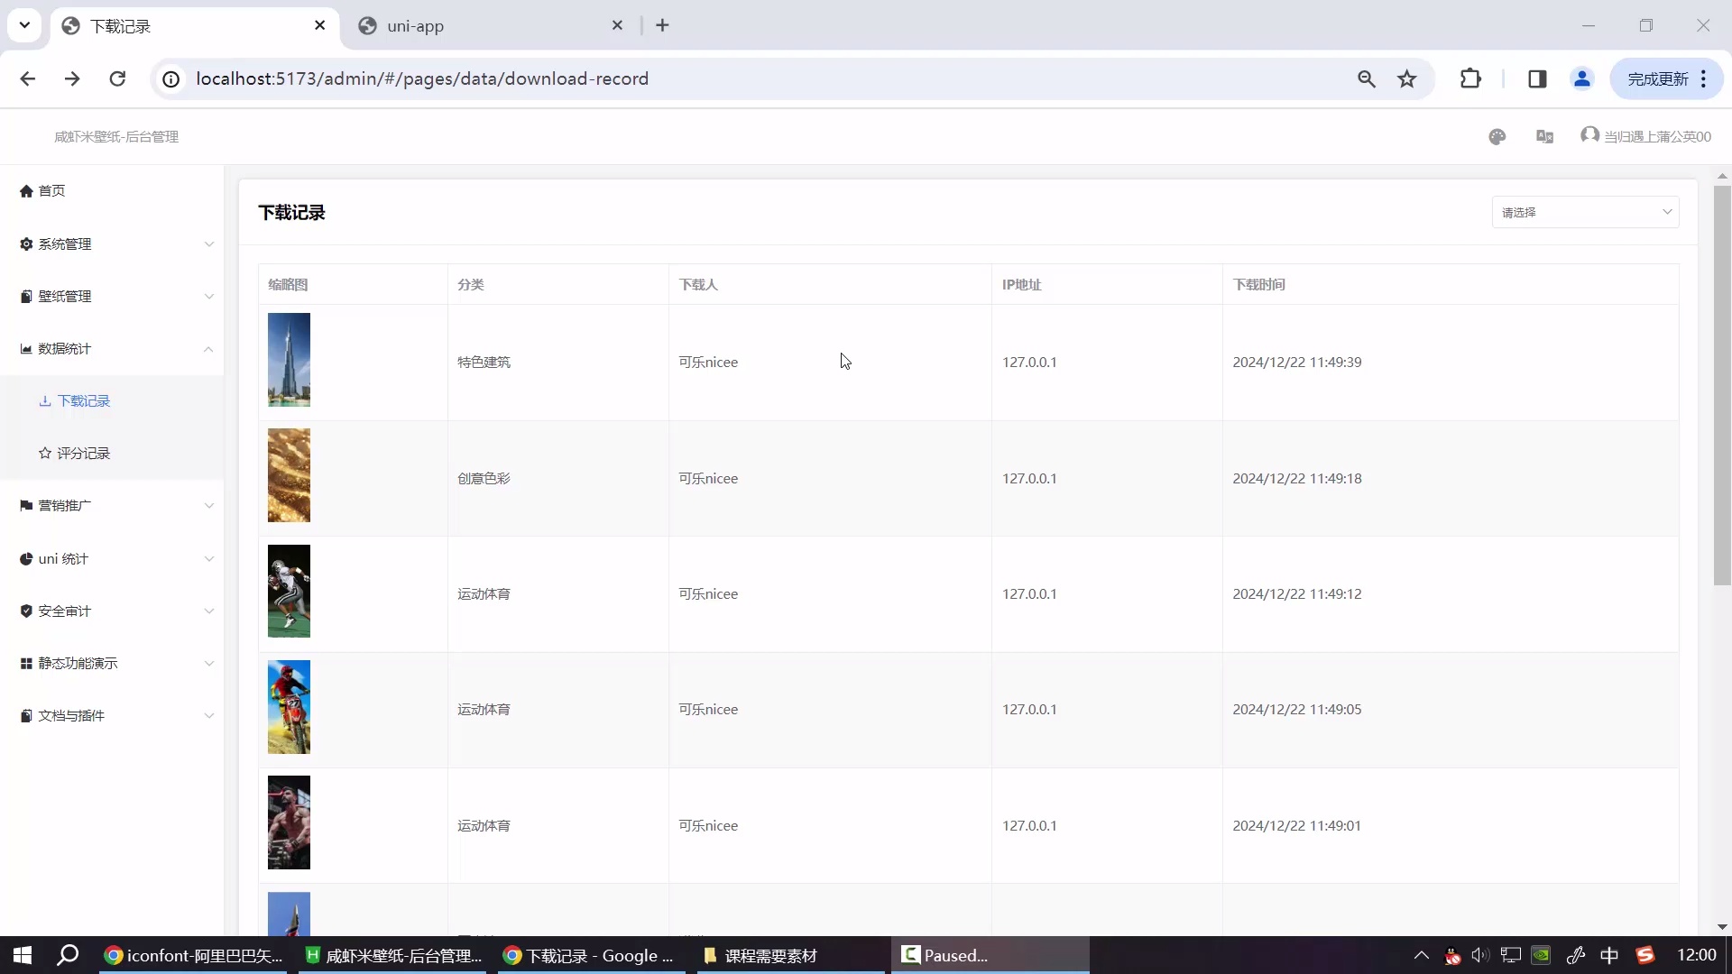1732x974 pixels.
Task: Toggle the browser side panel icon
Action: pyautogui.click(x=1537, y=79)
